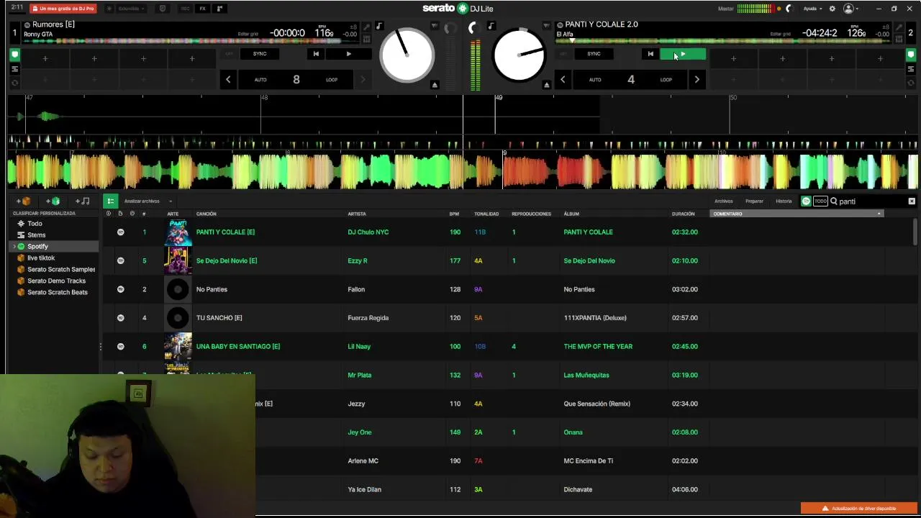Play deck 1 track Rumores
The height and width of the screenshot is (518, 921).
pos(349,54)
